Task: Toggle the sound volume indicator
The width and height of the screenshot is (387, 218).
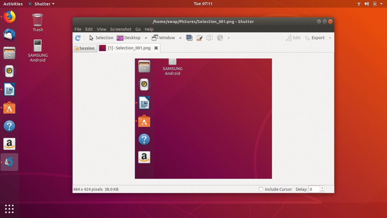Action: tap(367, 4)
